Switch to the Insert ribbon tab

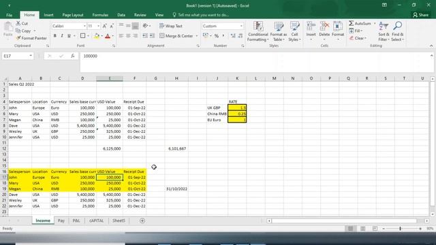pos(48,15)
